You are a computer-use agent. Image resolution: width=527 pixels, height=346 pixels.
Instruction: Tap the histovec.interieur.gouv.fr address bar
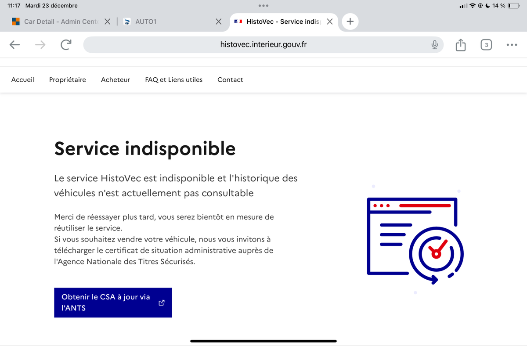coord(263,45)
